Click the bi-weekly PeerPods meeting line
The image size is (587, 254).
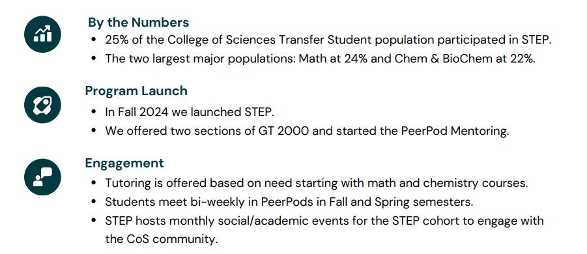pos(289,202)
